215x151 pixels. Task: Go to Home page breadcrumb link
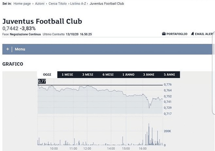[22, 3]
